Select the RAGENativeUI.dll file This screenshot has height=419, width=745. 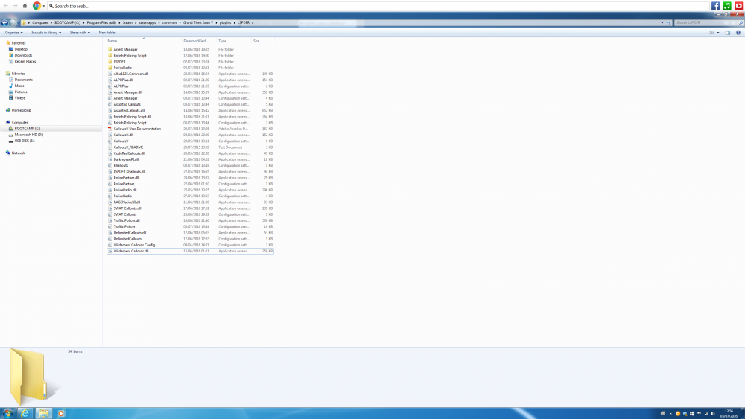point(127,202)
